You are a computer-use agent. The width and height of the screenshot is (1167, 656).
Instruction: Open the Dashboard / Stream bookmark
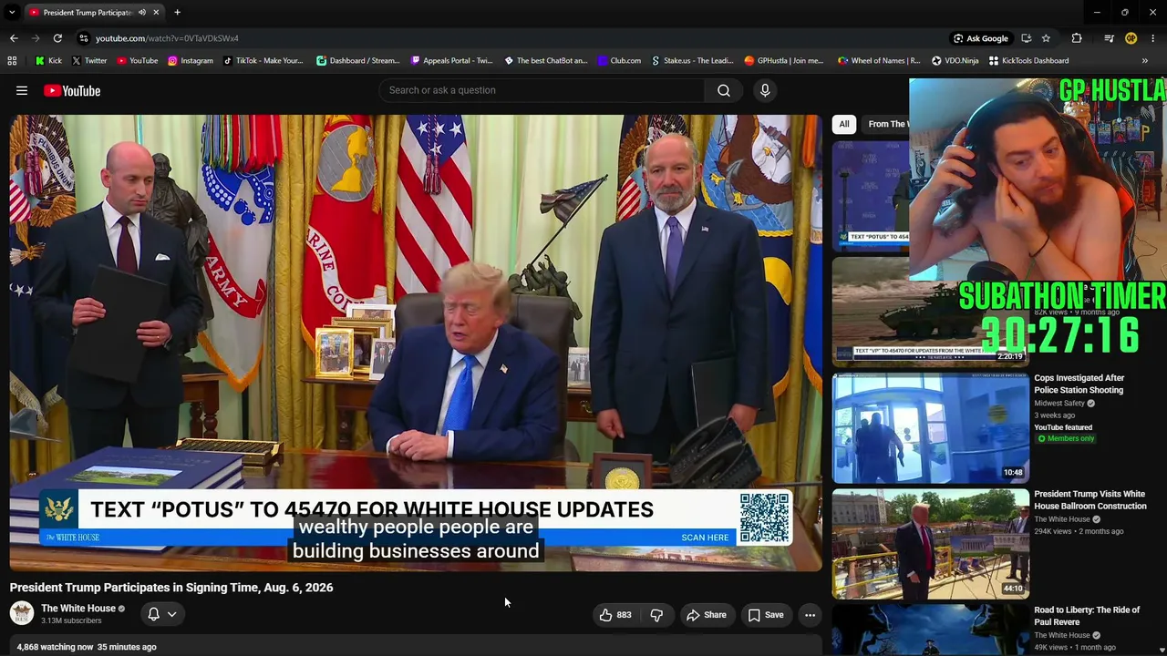[x=357, y=61]
